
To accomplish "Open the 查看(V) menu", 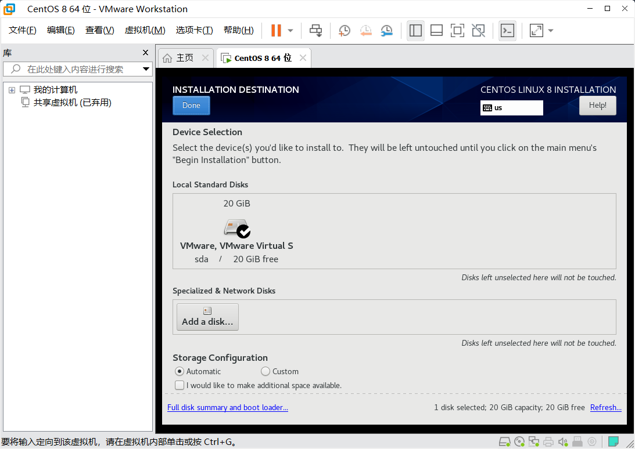I will (99, 30).
